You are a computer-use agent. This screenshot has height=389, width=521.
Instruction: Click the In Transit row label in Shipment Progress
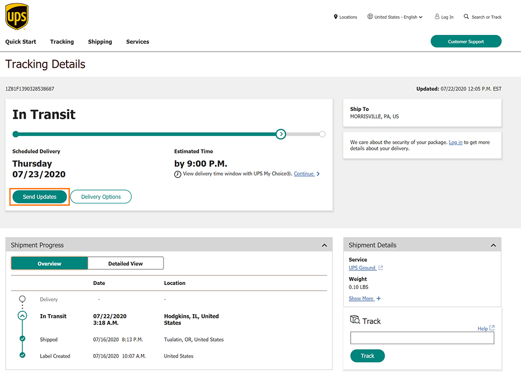click(53, 316)
